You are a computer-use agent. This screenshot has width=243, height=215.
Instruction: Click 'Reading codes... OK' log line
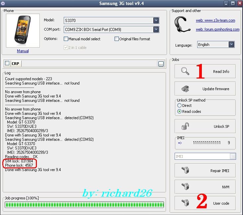(x=21, y=156)
